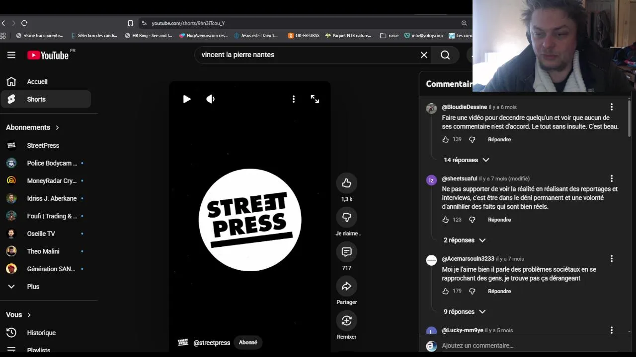Dislike the @BloudieDessine comment

tap(472, 140)
